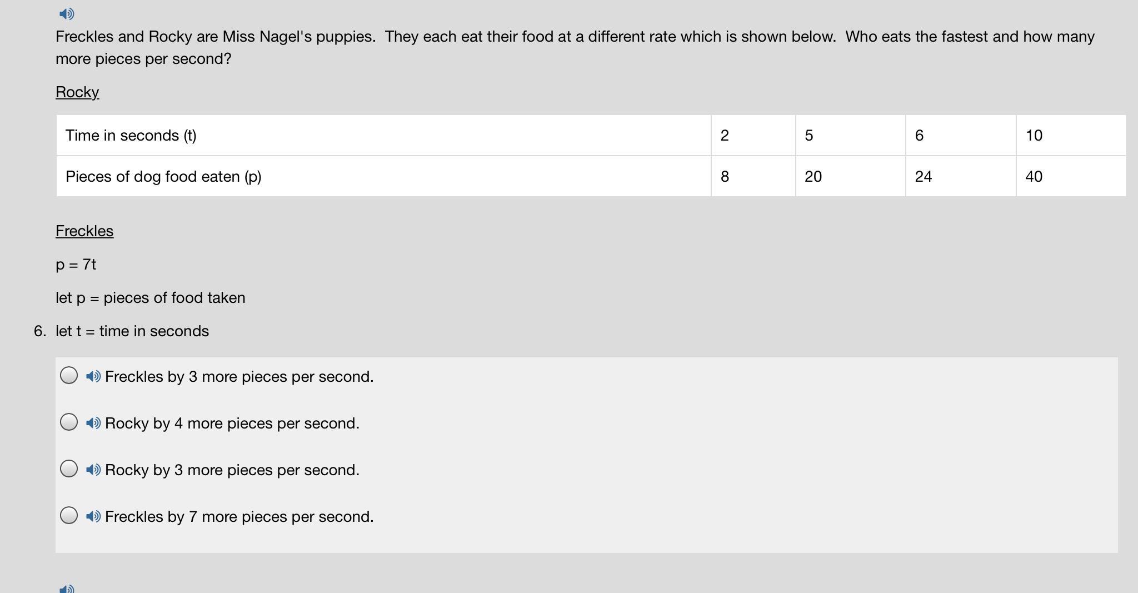
Task: Click the underlined Rocky heading
Action: 77,92
